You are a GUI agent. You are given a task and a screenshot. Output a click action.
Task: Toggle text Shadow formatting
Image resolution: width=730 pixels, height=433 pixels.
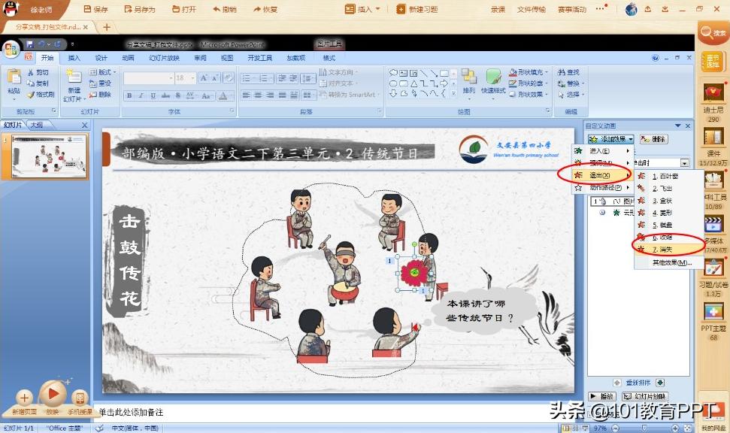click(178, 95)
